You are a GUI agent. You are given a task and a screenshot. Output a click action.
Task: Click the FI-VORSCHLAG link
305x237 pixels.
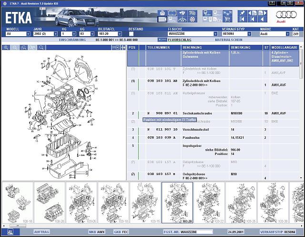coord(180,40)
